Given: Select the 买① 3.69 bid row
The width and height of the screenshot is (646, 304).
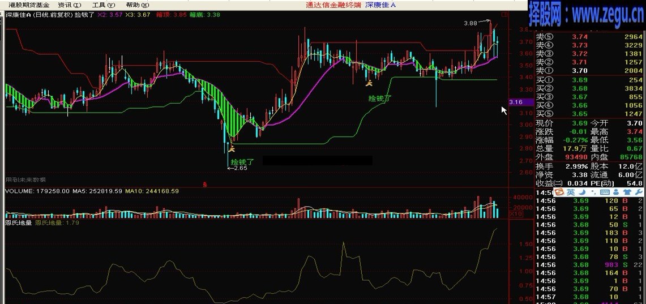Looking at the screenshot, I should pyautogui.click(x=589, y=80).
